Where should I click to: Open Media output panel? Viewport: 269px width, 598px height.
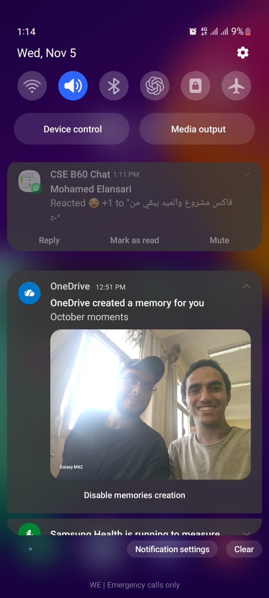(x=197, y=129)
